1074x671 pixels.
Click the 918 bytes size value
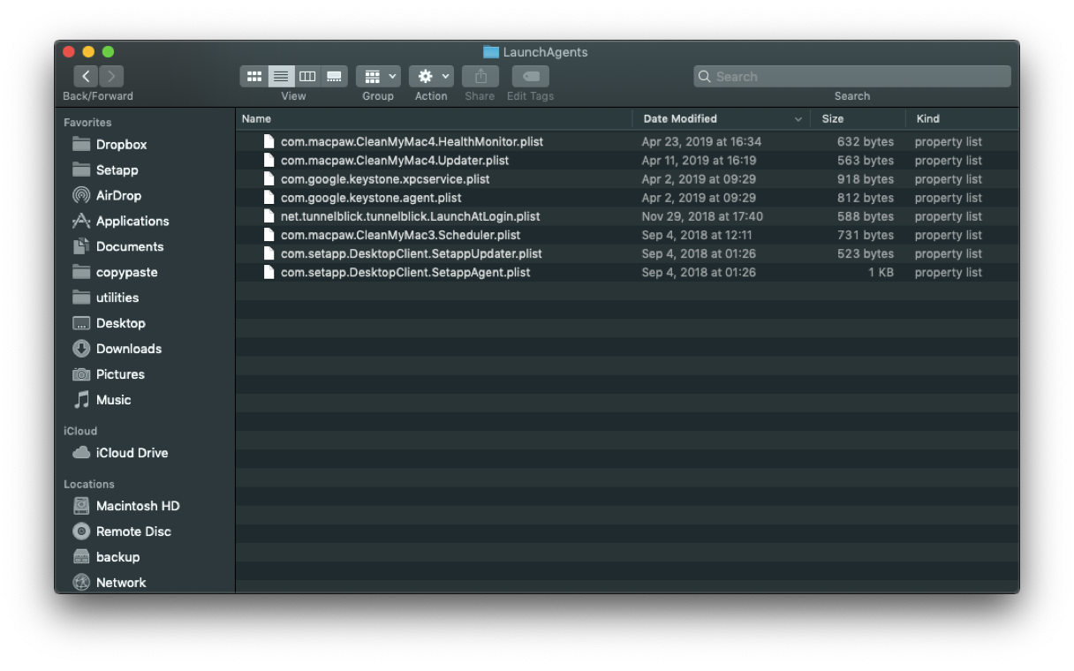tap(866, 179)
